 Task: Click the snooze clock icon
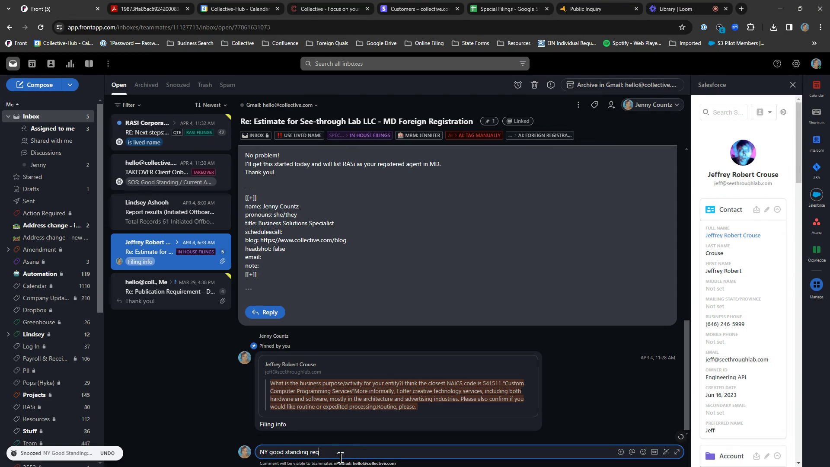point(517,85)
